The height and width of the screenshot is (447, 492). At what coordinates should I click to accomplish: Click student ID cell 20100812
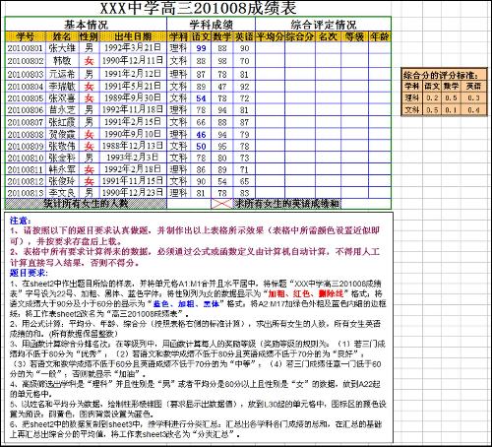pyautogui.click(x=26, y=181)
